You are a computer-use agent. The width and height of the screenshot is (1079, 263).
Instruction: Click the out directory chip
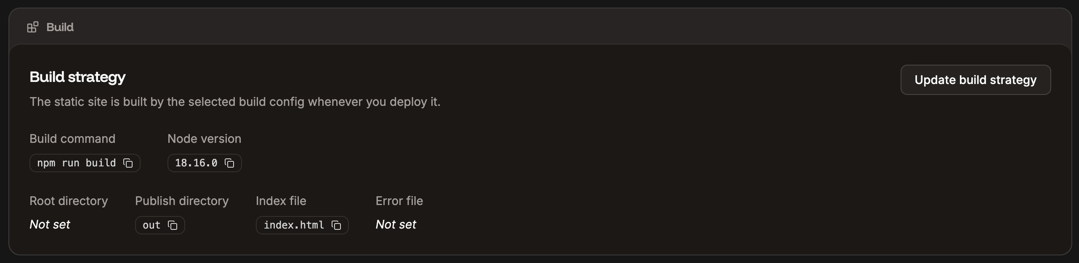151,225
